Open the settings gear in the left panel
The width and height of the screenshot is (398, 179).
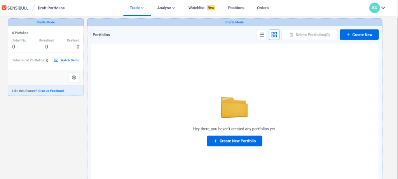click(74, 78)
